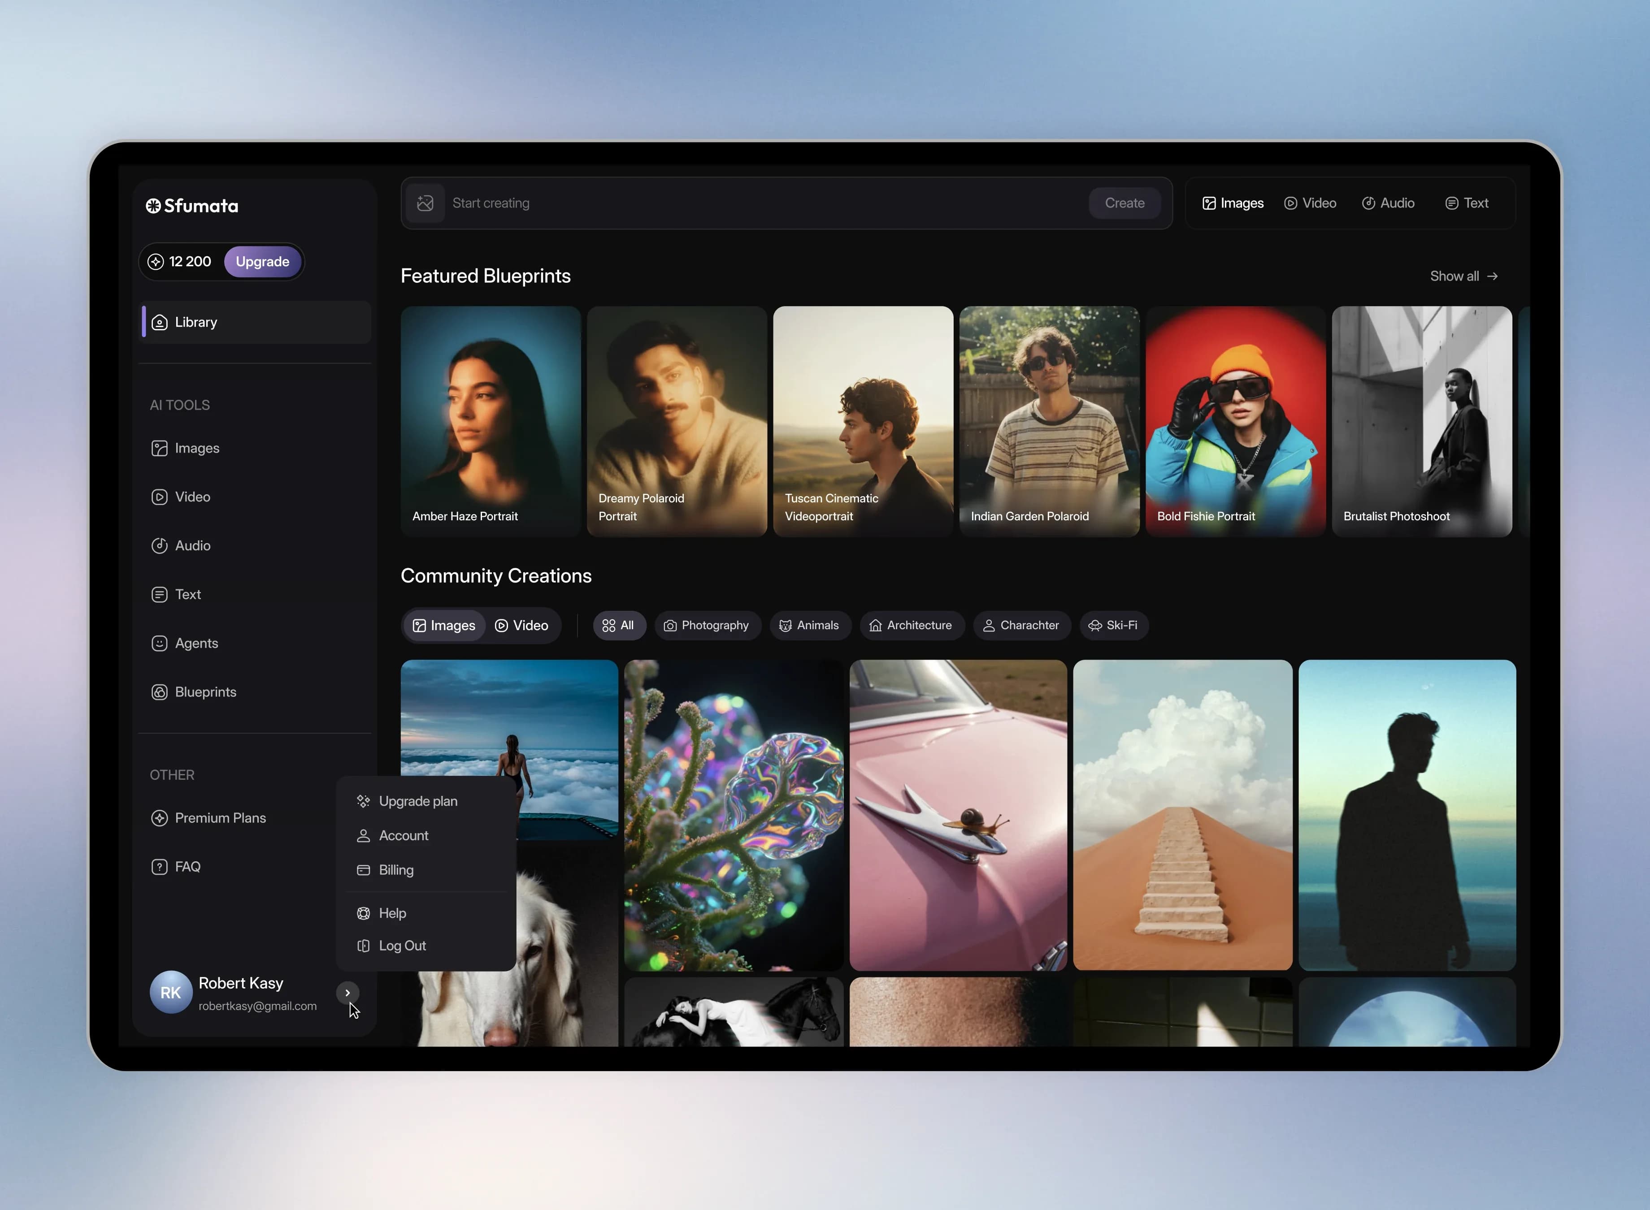Collapse the user menu chevron beside Robert Kasy

coord(347,993)
